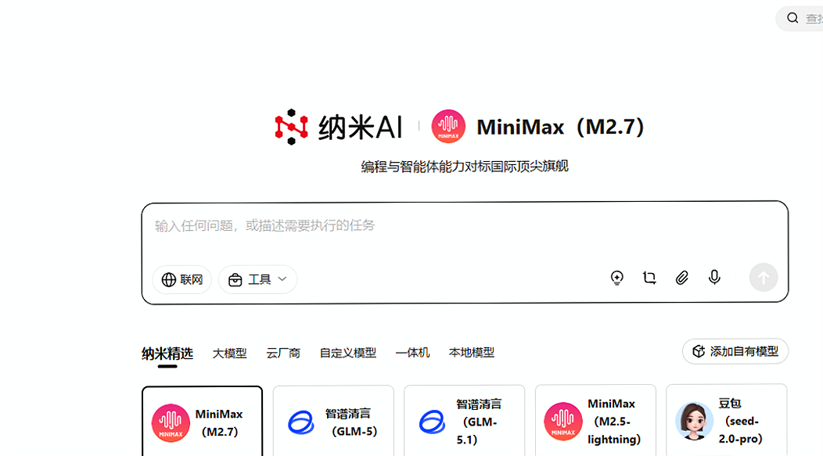Start voice input with microphone icon

pyautogui.click(x=714, y=278)
